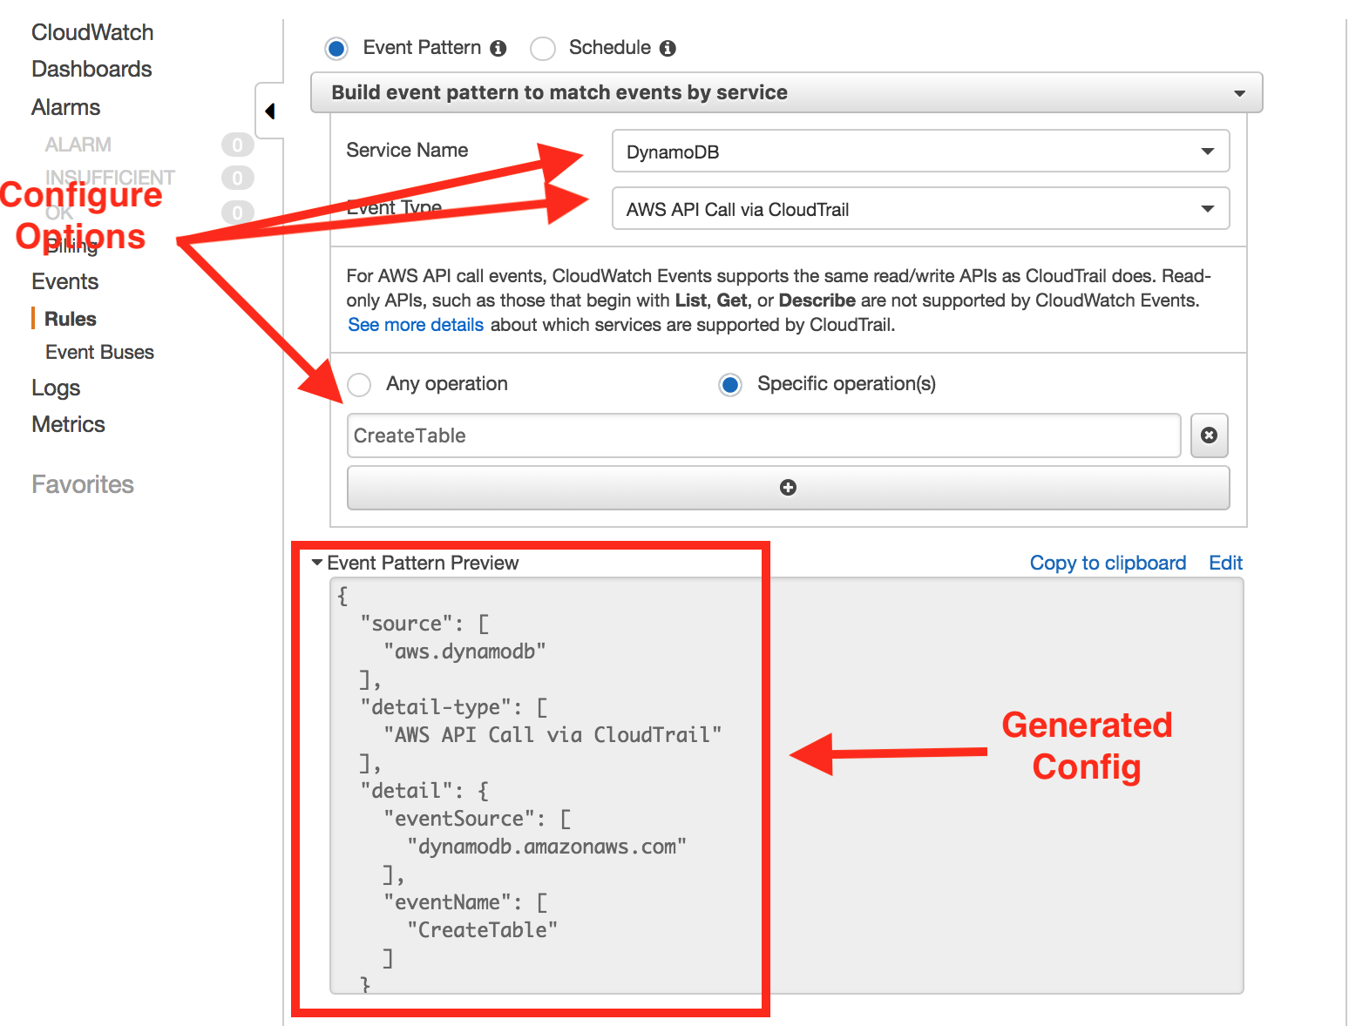
Task: Collapse the left navigation sidebar
Action: [x=270, y=111]
